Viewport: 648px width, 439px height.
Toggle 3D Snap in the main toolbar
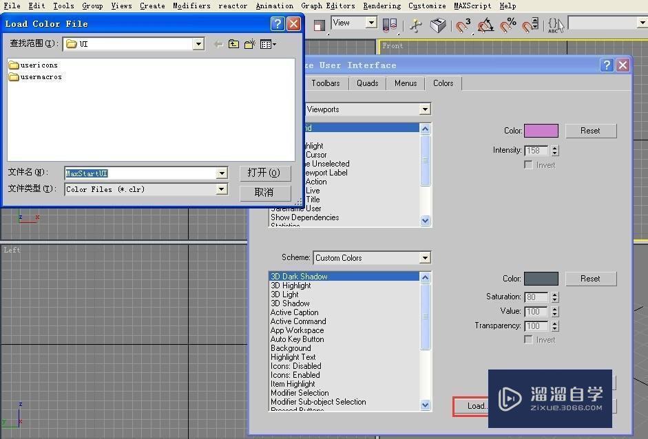[x=463, y=26]
